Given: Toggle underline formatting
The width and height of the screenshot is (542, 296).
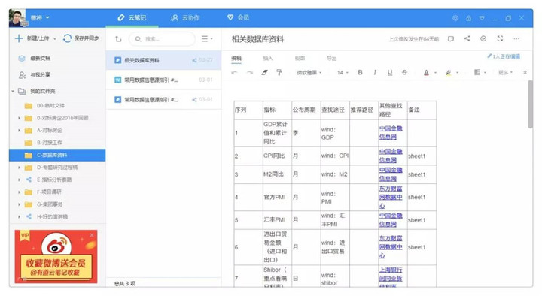Looking at the screenshot, I should point(390,72).
